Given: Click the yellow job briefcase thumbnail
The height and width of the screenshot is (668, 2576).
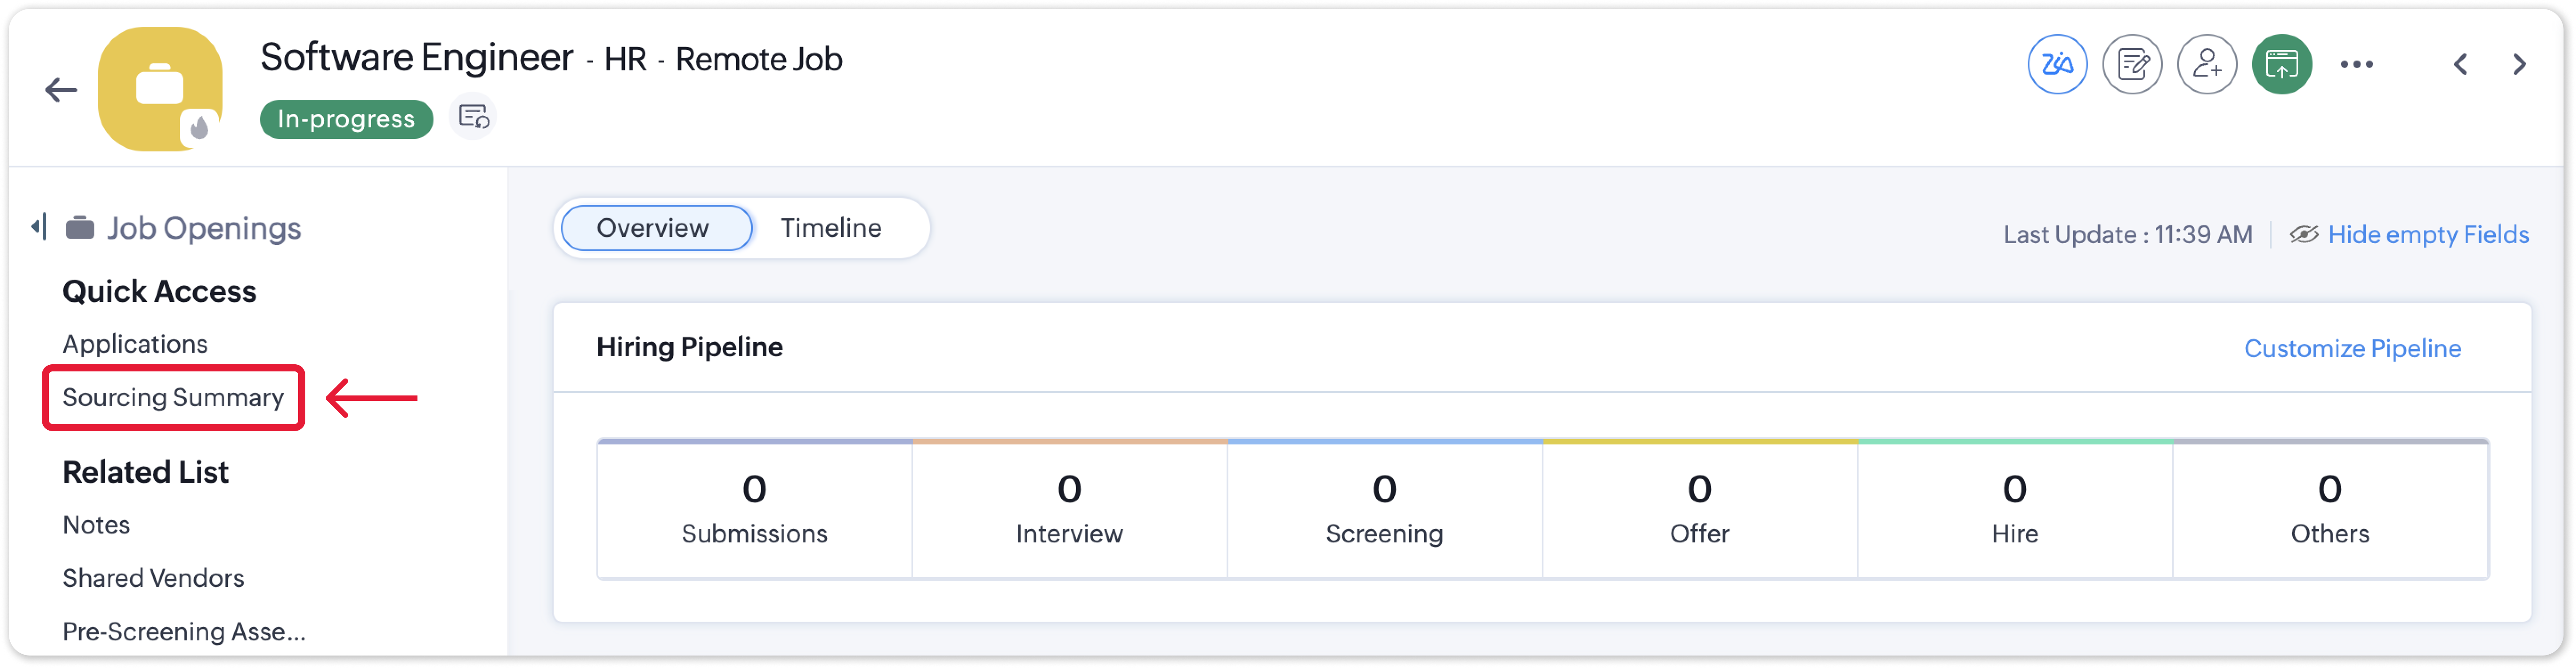Looking at the screenshot, I should pyautogui.click(x=160, y=89).
